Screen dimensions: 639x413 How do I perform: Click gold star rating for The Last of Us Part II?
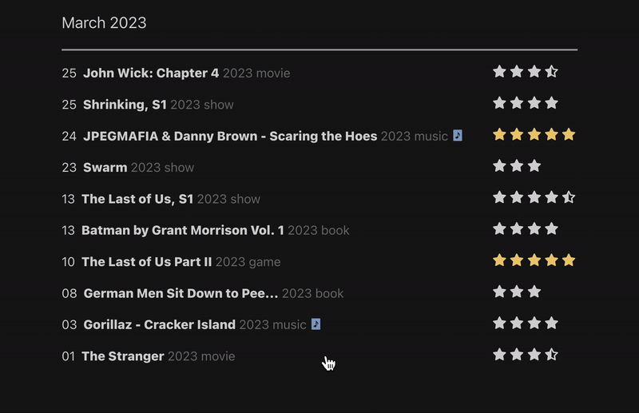(x=534, y=260)
